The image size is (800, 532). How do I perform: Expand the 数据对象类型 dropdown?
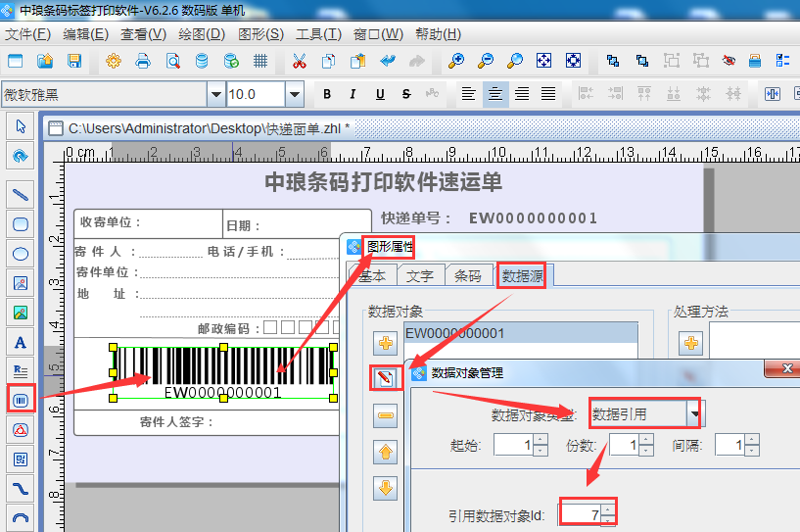[695, 413]
